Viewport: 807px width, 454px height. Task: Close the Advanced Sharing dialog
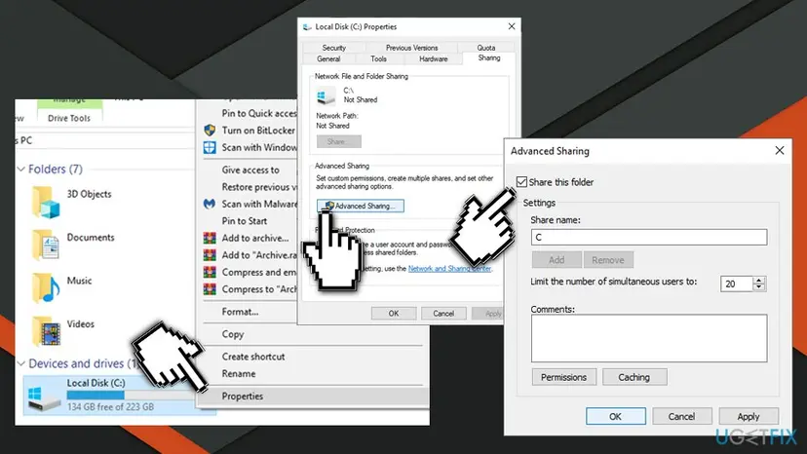pyautogui.click(x=779, y=150)
